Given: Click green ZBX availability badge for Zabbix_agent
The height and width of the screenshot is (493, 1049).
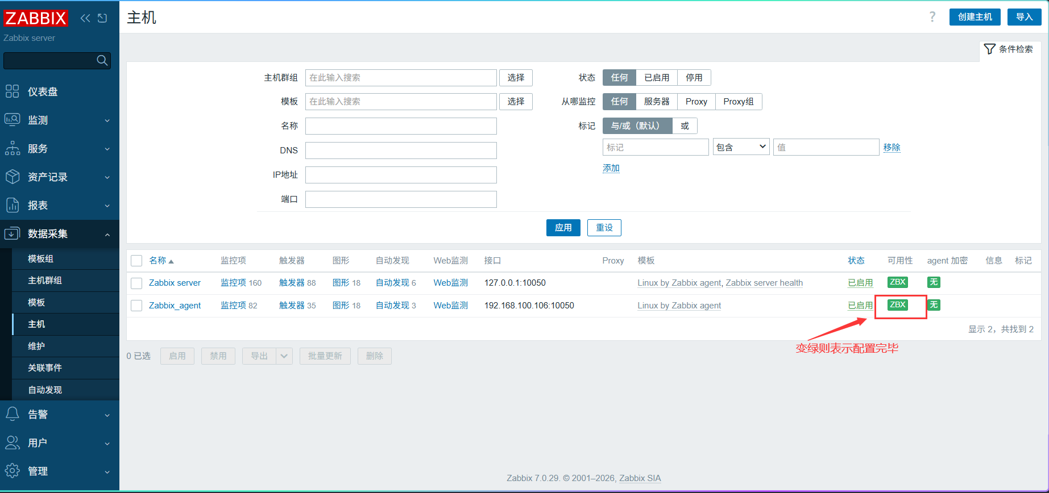Looking at the screenshot, I should [898, 305].
